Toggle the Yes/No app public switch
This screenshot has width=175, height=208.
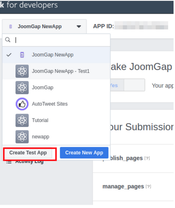click(x=127, y=85)
